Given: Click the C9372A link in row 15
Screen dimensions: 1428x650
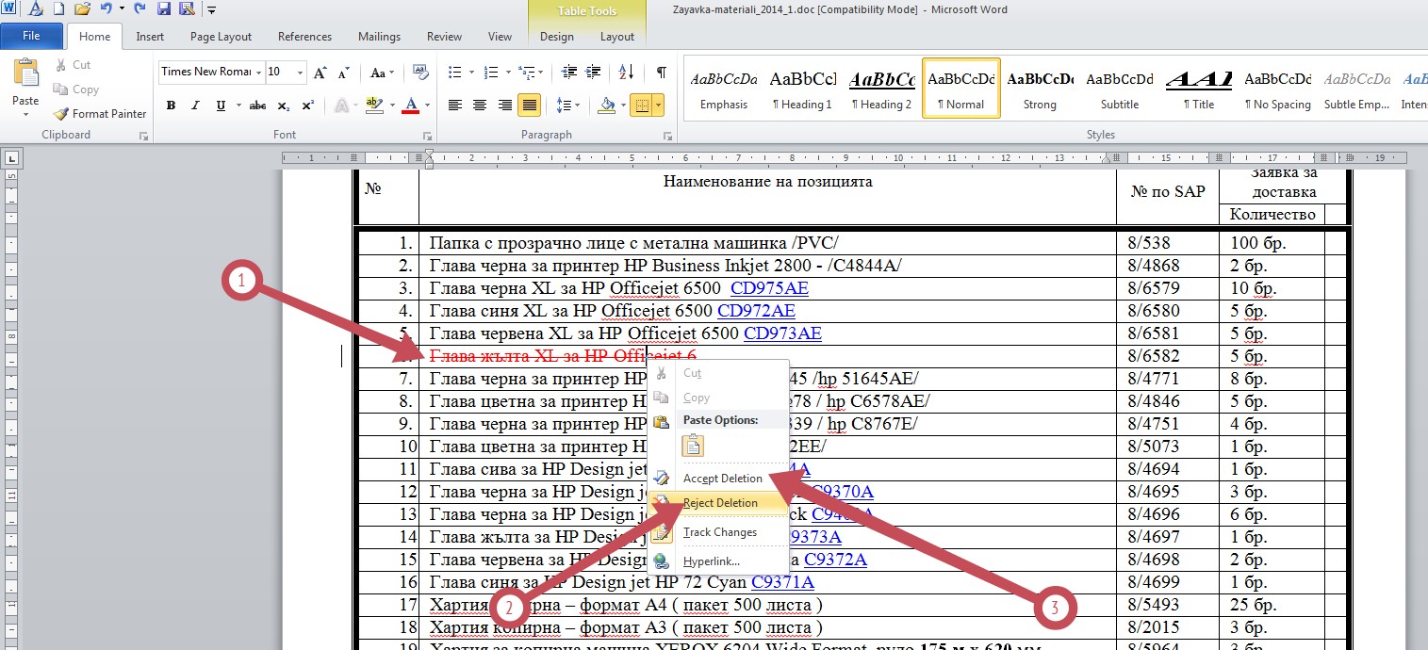Looking at the screenshot, I should coord(833,560).
